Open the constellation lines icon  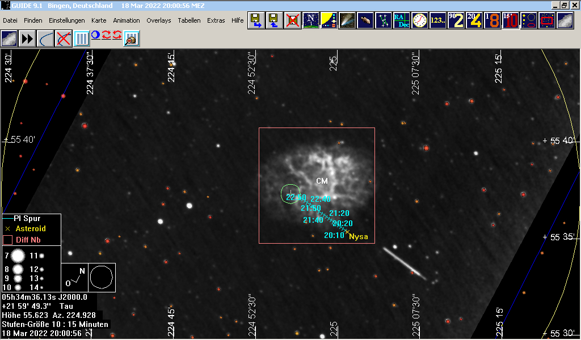[384, 21]
